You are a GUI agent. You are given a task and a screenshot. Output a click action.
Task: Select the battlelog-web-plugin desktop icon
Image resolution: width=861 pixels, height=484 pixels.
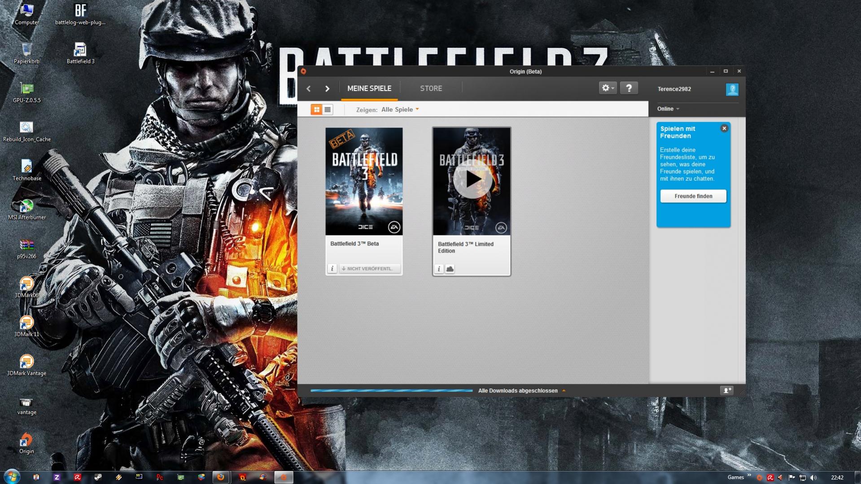pos(80,14)
